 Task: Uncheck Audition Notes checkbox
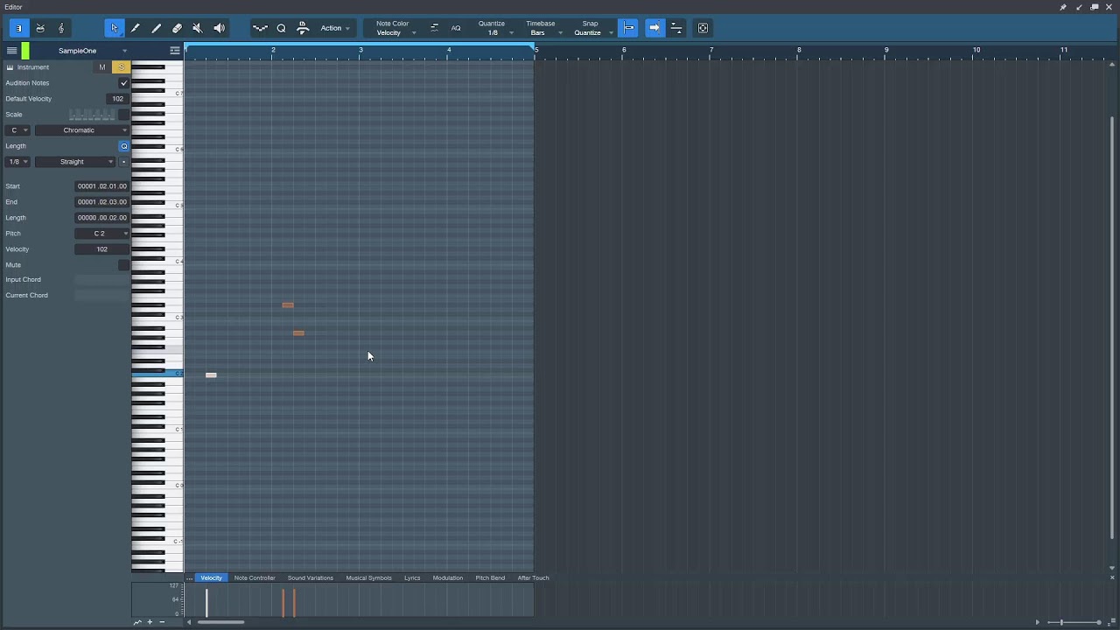[x=123, y=83]
